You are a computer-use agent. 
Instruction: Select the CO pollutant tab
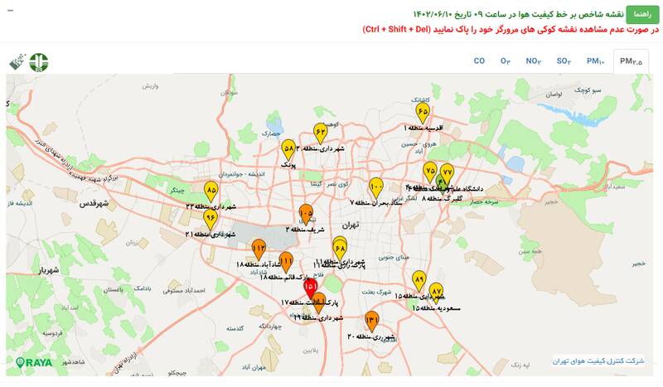coord(479,61)
